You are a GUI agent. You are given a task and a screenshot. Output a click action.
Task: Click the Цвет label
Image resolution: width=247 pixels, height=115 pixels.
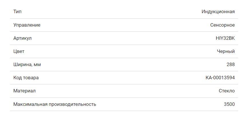tap(19, 51)
